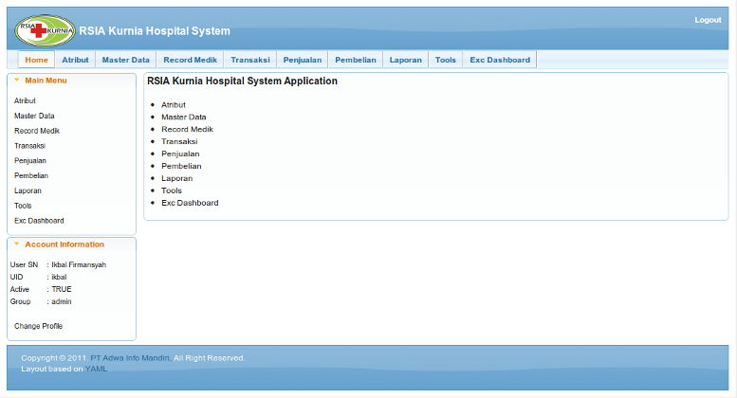737x398 pixels.
Task: Open the Master Data tab
Action: (126, 60)
